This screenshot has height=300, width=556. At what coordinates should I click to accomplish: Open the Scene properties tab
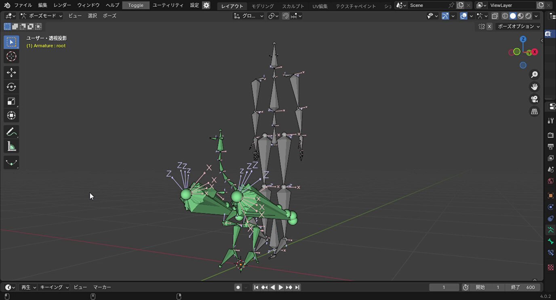click(x=550, y=170)
